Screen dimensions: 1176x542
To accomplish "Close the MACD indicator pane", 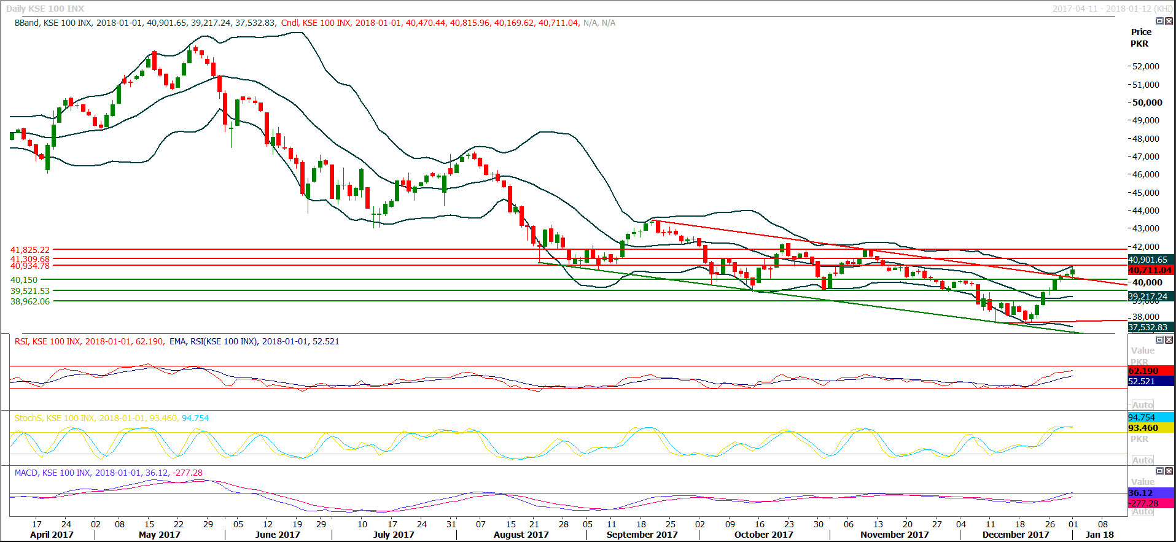I will coord(1169,471).
